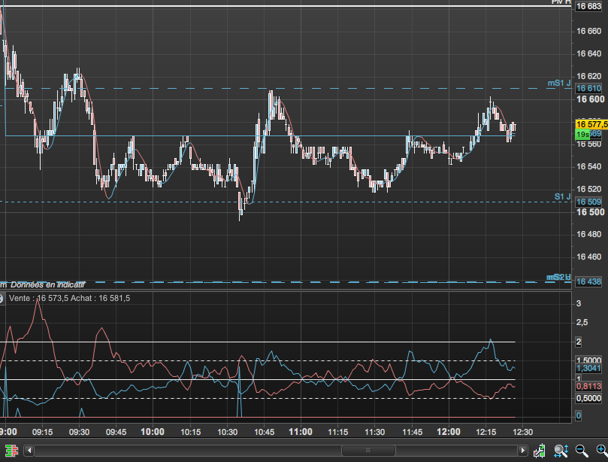Click the zoom in magnifier

click(x=601, y=451)
